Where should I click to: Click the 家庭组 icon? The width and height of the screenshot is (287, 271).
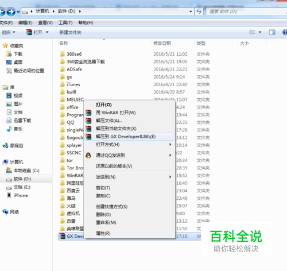pos(5,146)
